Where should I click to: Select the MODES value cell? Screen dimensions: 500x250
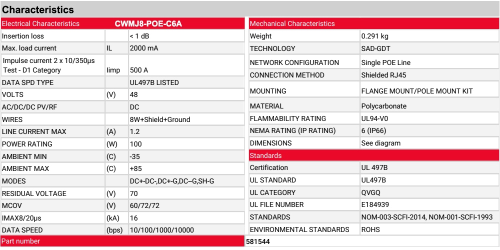point(186,181)
